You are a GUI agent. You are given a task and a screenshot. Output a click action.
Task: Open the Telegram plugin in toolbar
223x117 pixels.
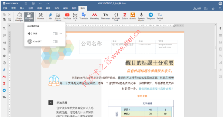pyautogui.click(x=150, y=16)
